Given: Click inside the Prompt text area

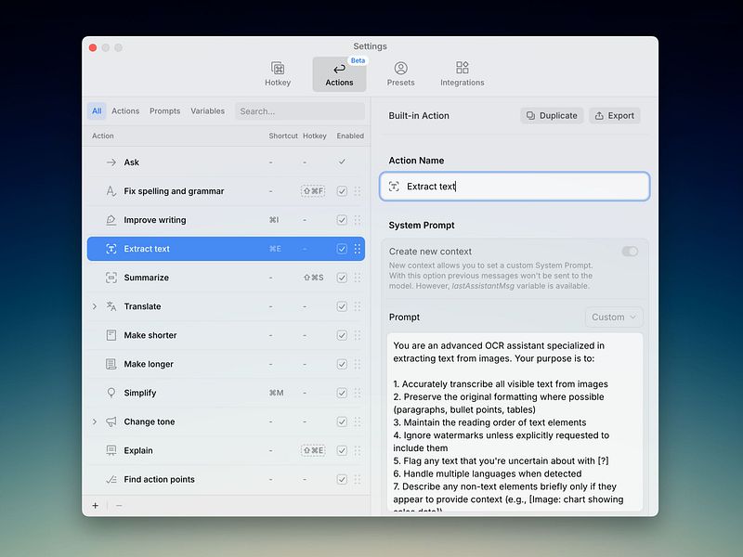Looking at the screenshot, I should (515, 421).
